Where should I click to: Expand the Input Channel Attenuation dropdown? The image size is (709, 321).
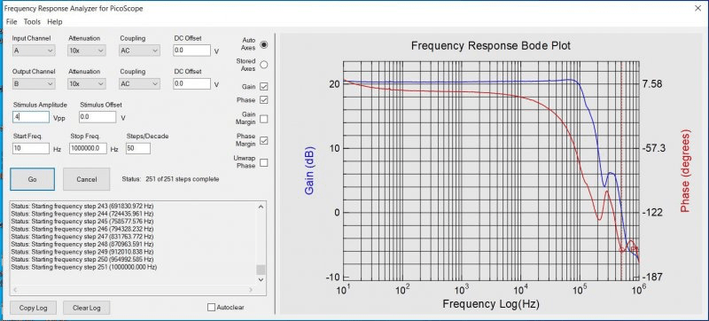[x=87, y=51]
